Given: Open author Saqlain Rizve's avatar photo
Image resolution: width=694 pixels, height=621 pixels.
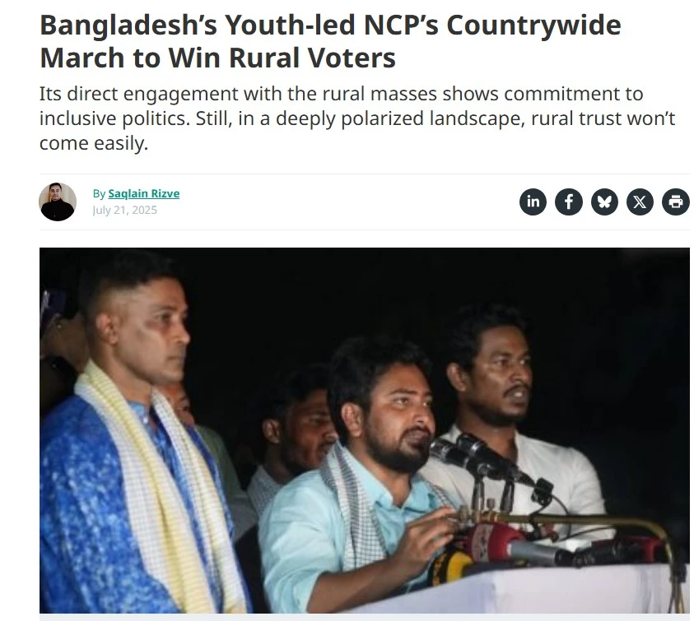Looking at the screenshot, I should coord(58,202).
